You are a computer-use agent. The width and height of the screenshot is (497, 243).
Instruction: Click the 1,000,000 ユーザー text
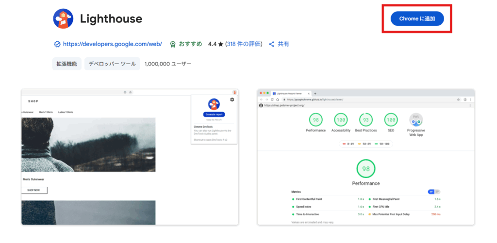click(167, 64)
